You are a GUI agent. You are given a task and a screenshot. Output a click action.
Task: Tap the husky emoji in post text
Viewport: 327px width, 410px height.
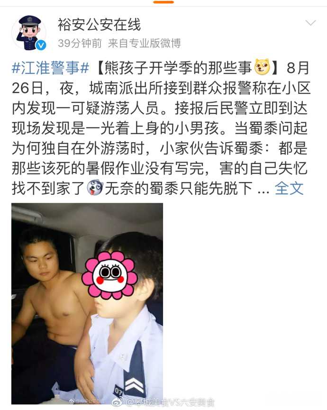[x=95, y=188]
